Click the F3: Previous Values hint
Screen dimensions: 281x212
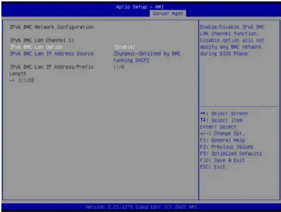click(x=227, y=147)
